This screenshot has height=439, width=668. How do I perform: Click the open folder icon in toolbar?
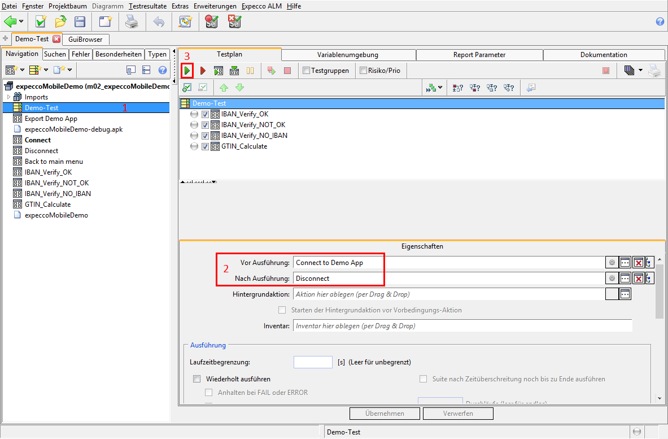[60, 22]
